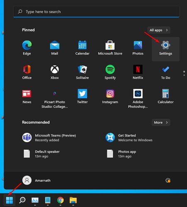
Task: Click the Windows Start button in taskbar
Action: click(x=10, y=200)
